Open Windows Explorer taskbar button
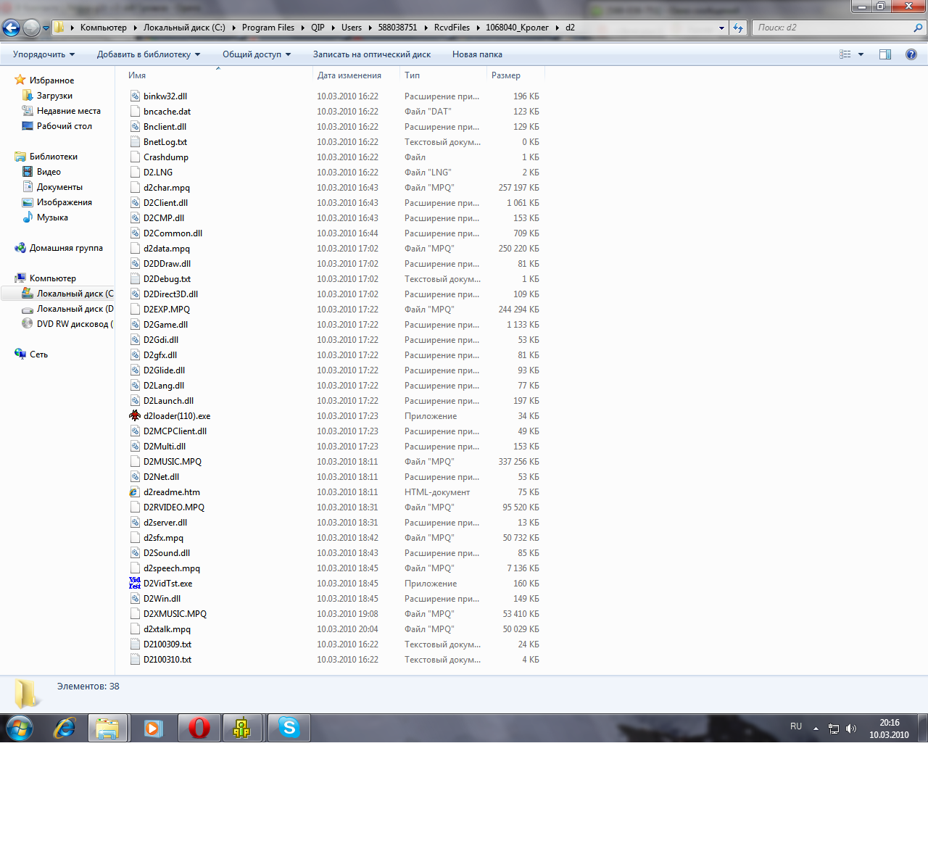Viewport: 928px width, 846px height. point(108,728)
